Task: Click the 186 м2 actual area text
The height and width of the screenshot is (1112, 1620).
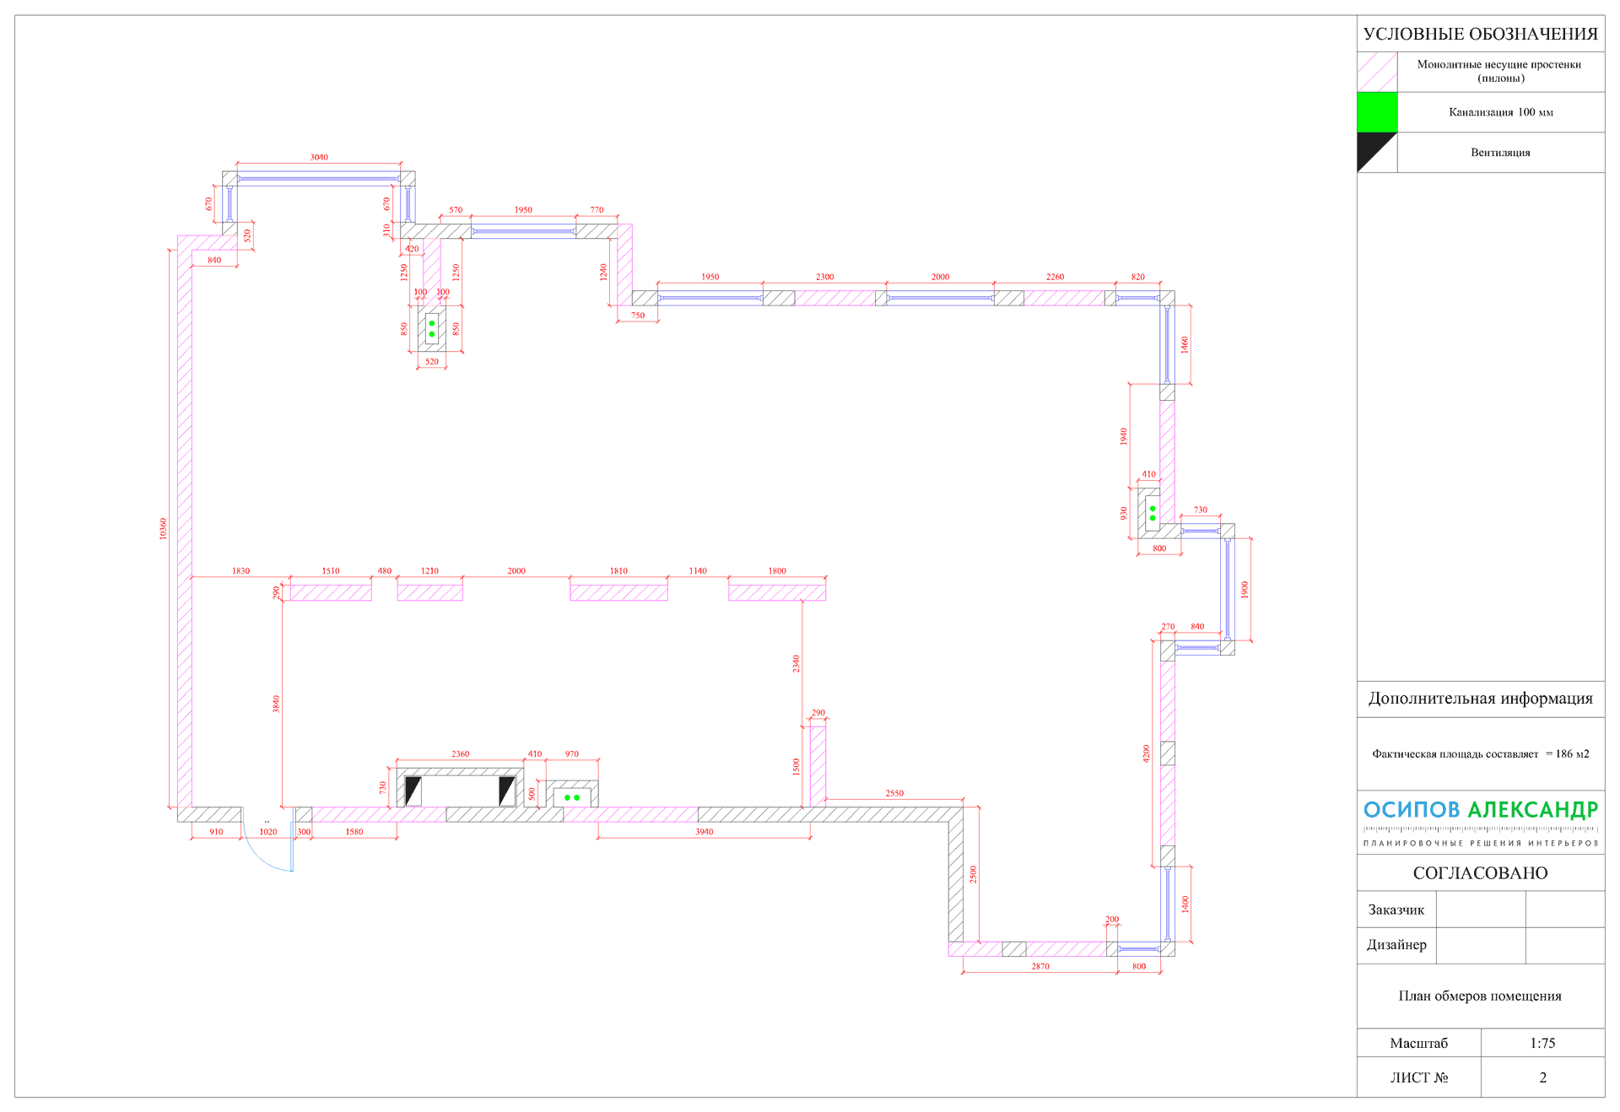Action: point(1571,753)
